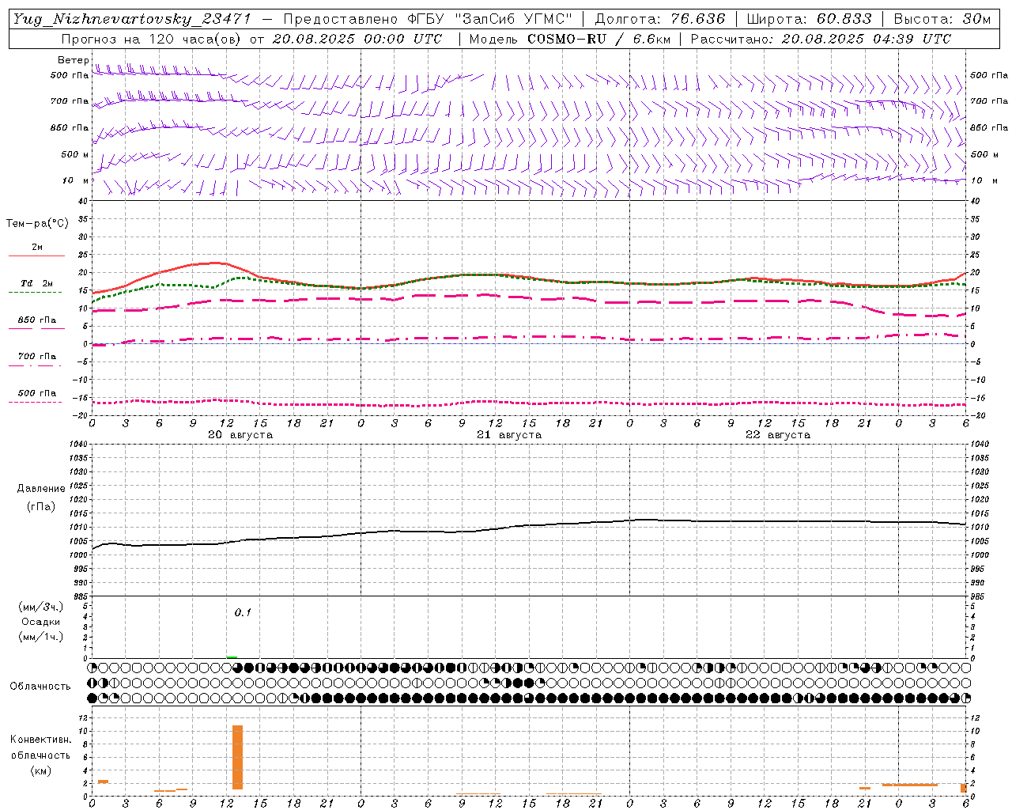Select the Высота: 30м header field
Screen dimensions: 1012x810
pyautogui.click(x=942, y=20)
